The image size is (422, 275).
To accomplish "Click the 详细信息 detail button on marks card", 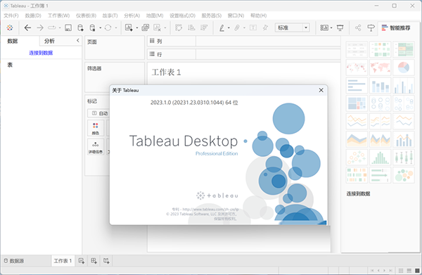I will [x=96, y=147].
